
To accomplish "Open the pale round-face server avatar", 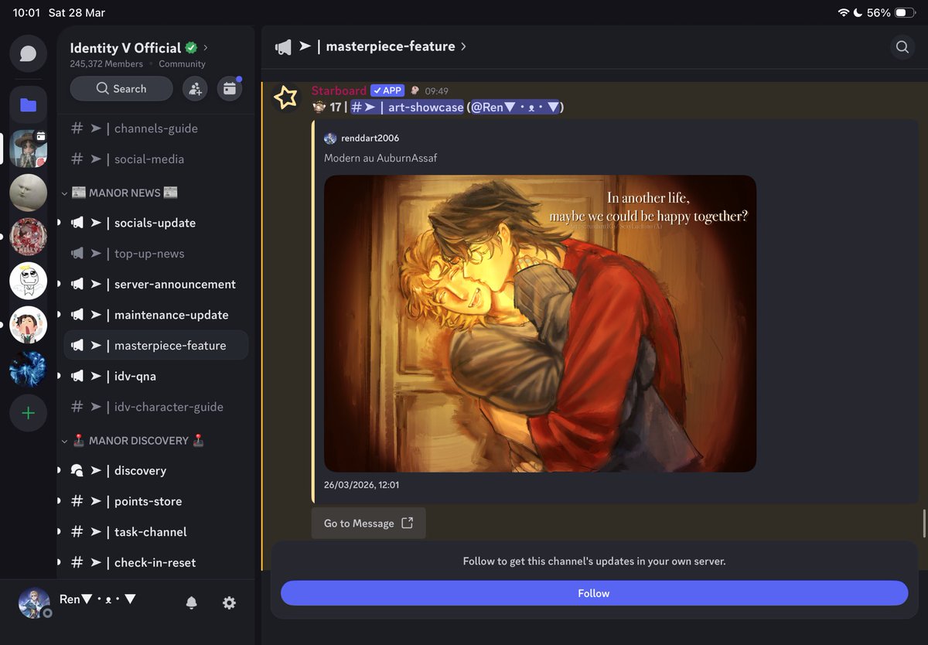I will tap(29, 193).
